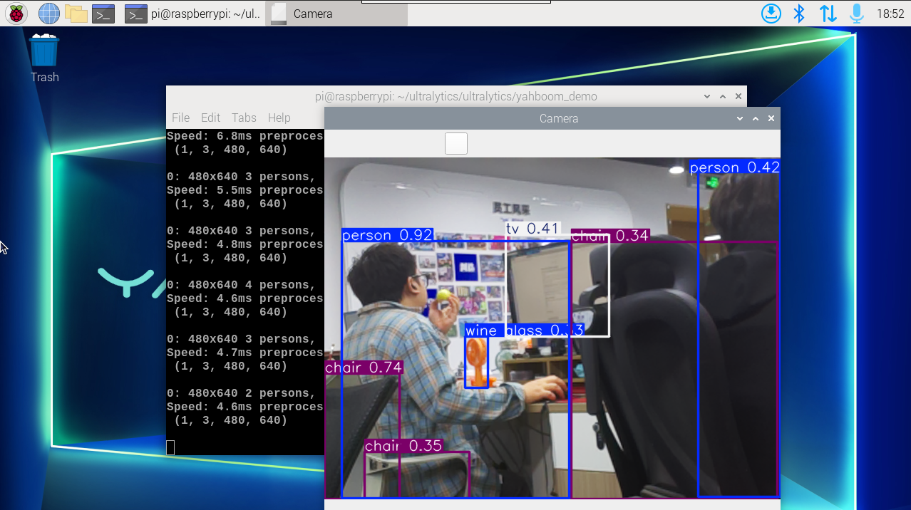The width and height of the screenshot is (911, 510).
Task: Click the 'chair 0.34' detection label
Action: tap(610, 235)
